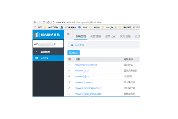
Task: Open the domain link for N点资讯
Action: click(82, 76)
